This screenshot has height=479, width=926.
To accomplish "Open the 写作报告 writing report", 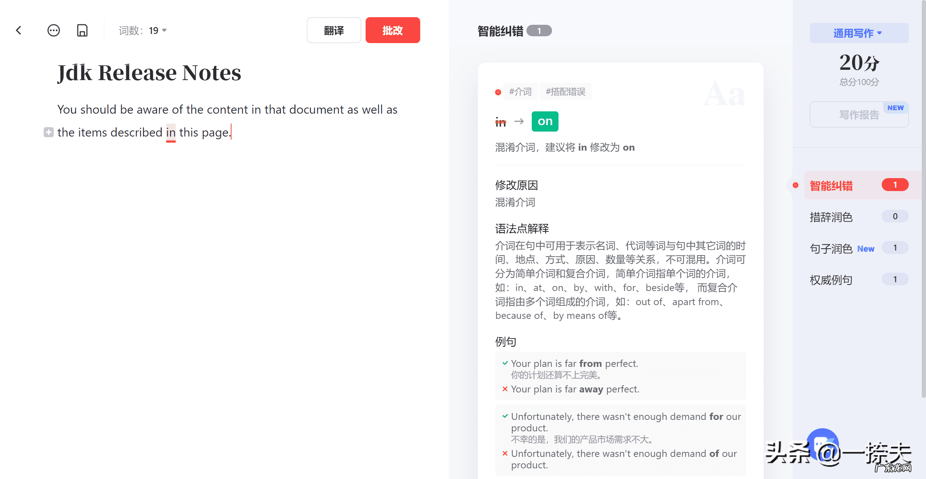I will [858, 114].
